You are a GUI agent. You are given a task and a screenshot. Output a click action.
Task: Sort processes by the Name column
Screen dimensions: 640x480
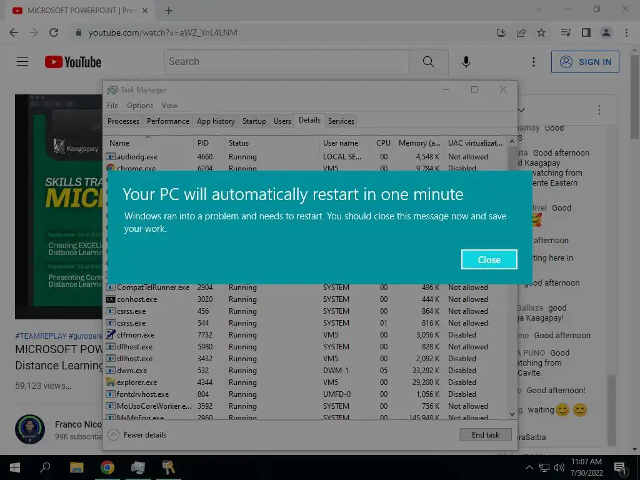pos(149,143)
